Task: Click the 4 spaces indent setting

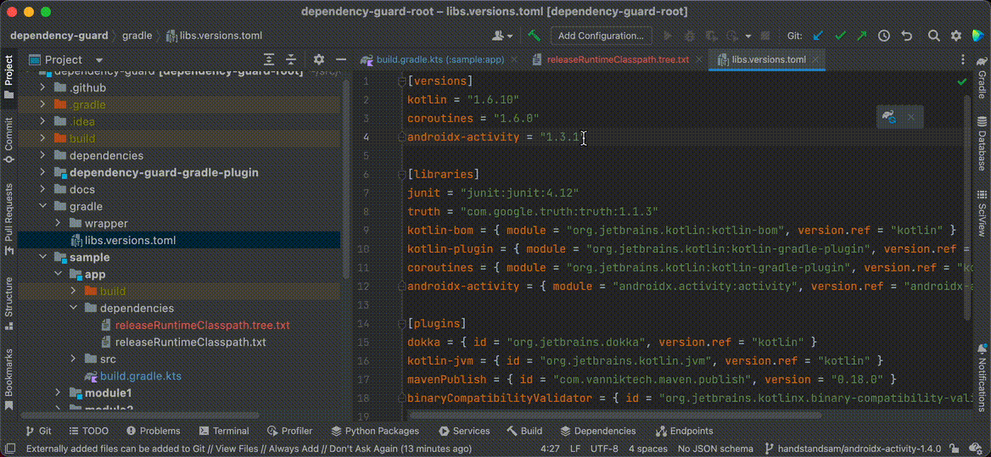Action: pos(649,449)
